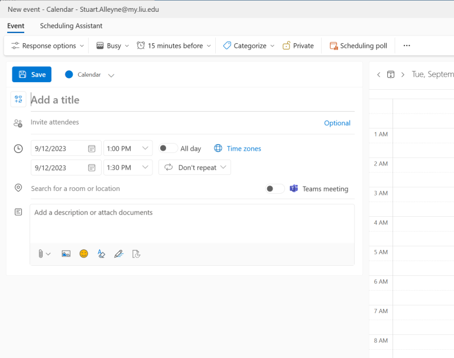Open the more options ellipsis menu
The width and height of the screenshot is (454, 358).
click(x=406, y=45)
